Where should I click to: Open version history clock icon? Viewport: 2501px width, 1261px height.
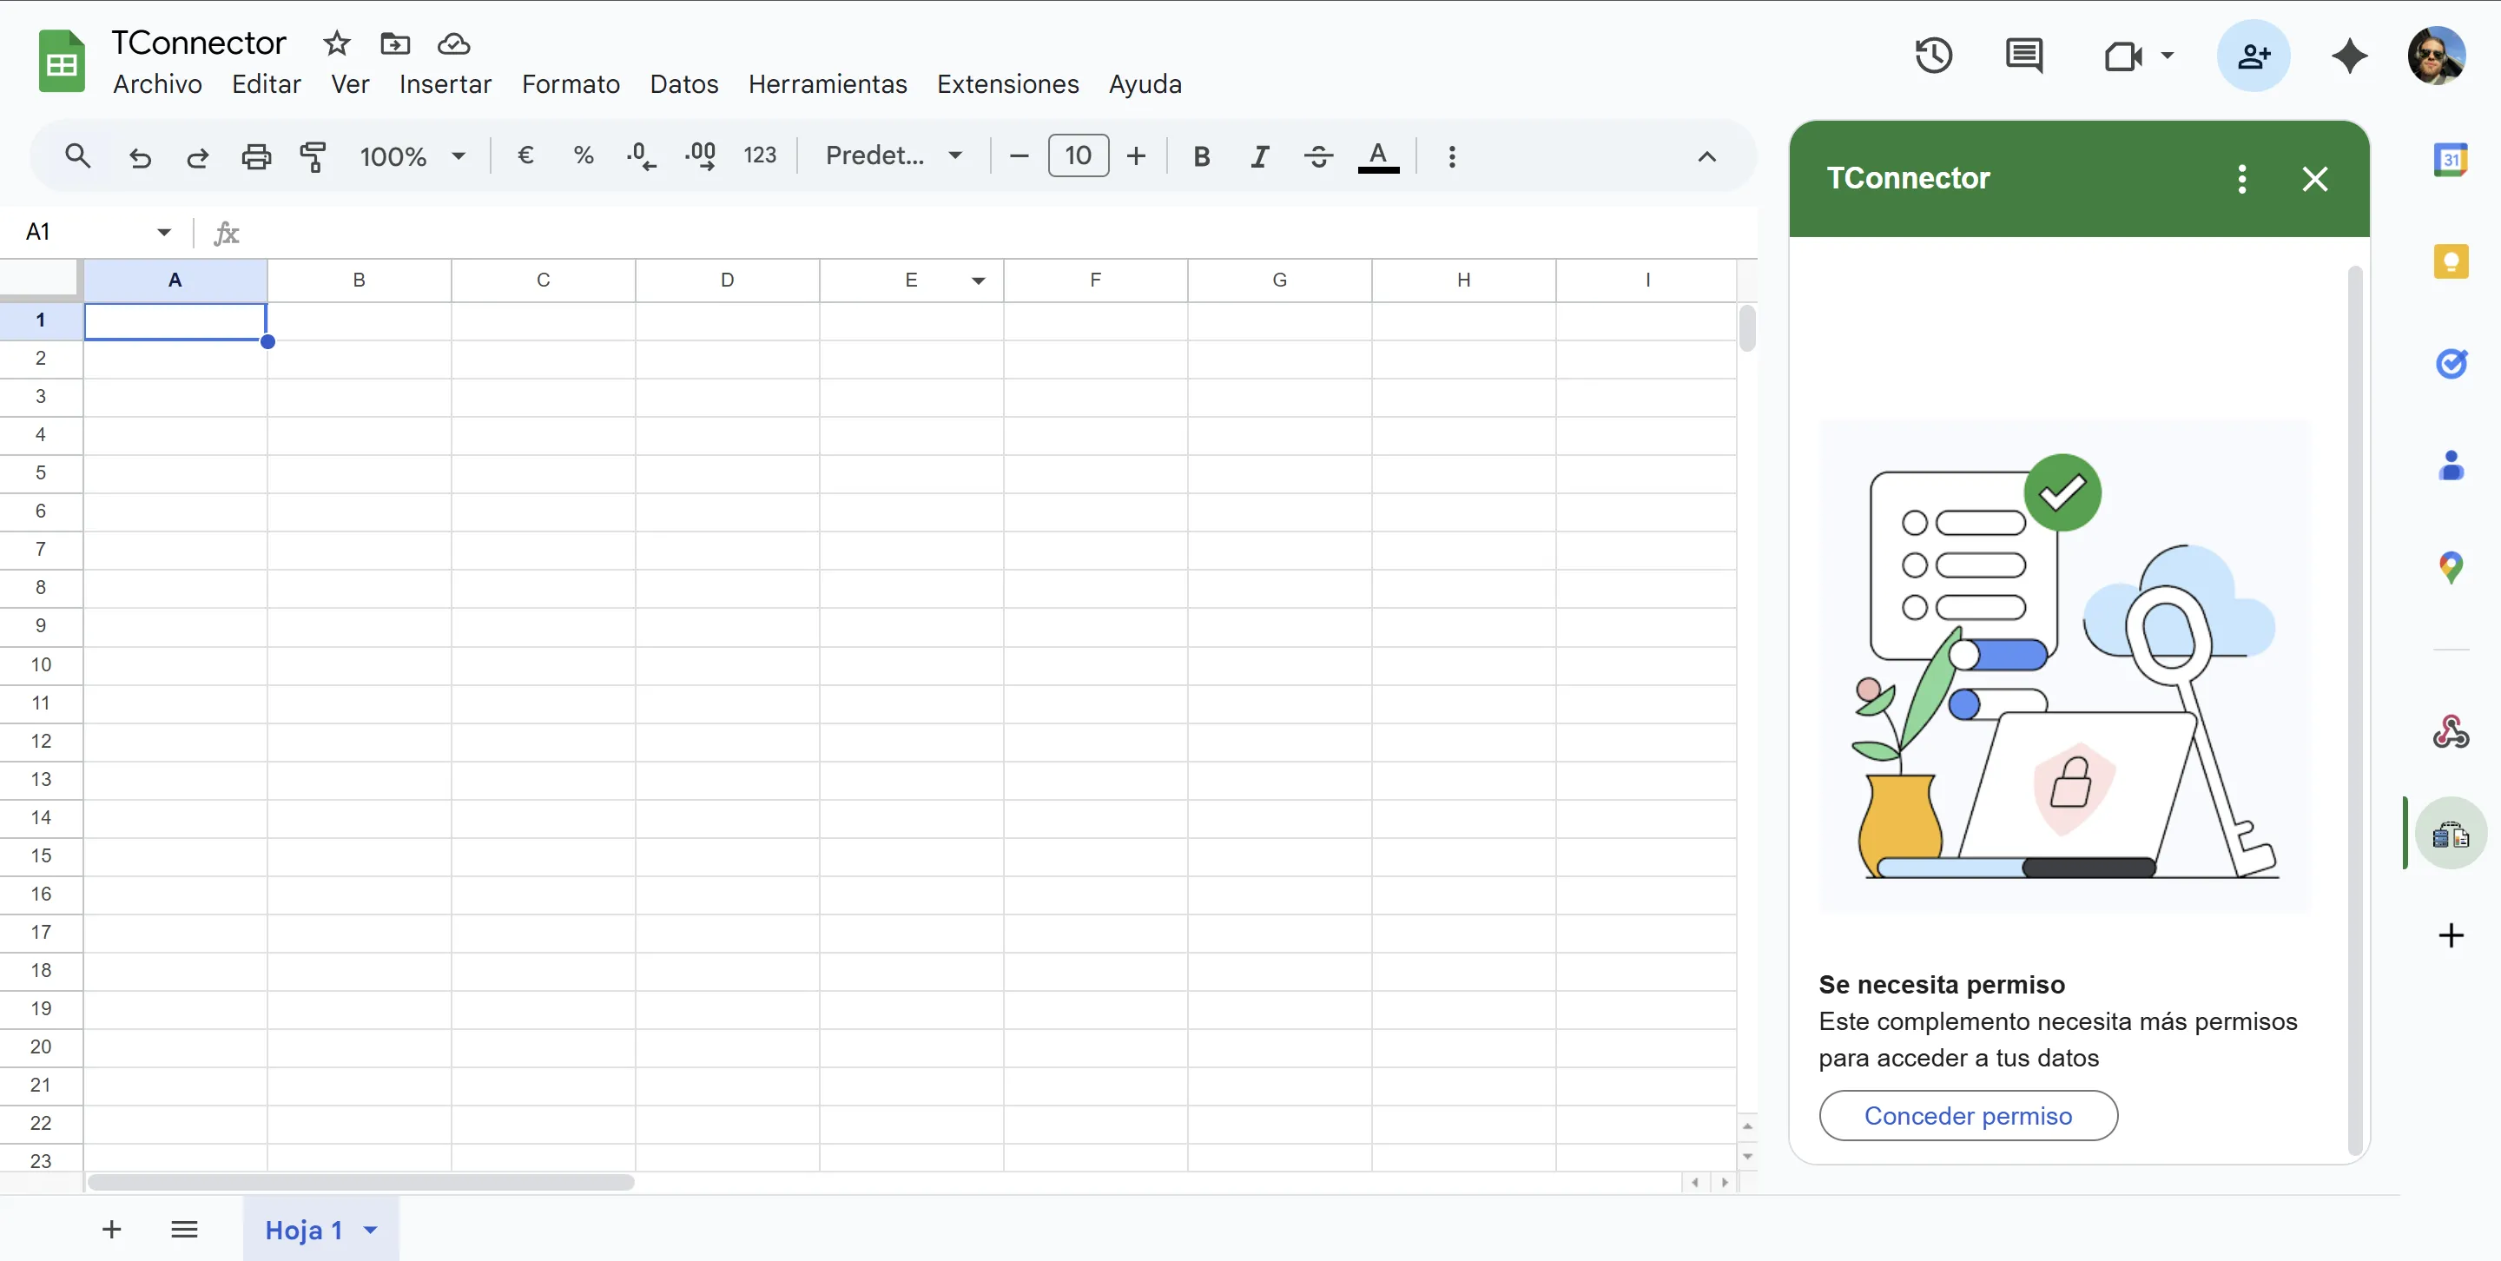[1932, 56]
